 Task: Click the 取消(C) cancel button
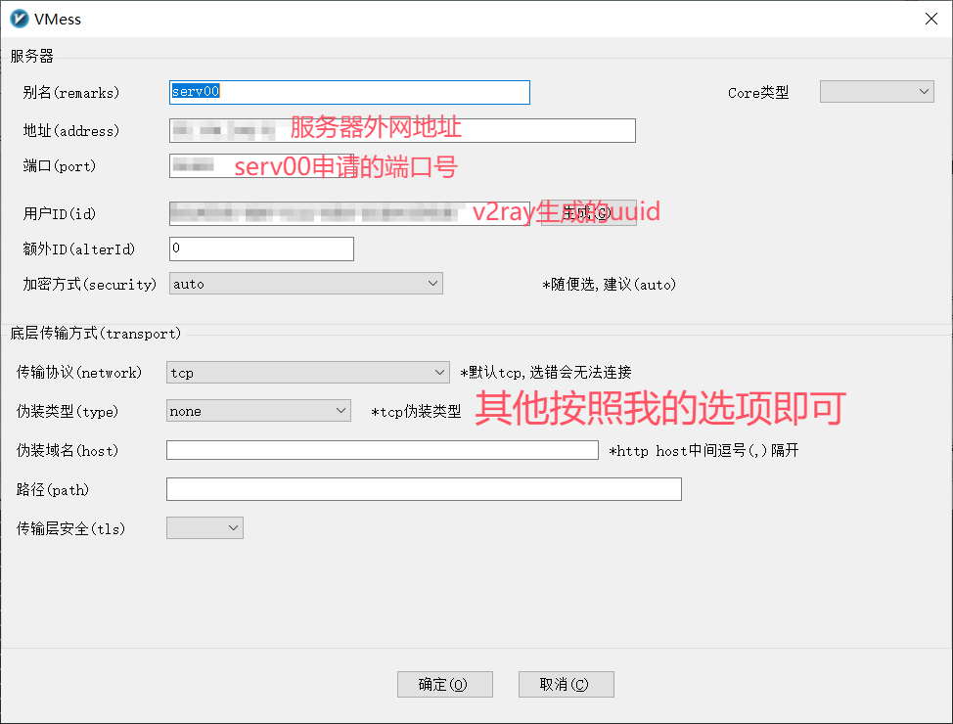coord(566,685)
